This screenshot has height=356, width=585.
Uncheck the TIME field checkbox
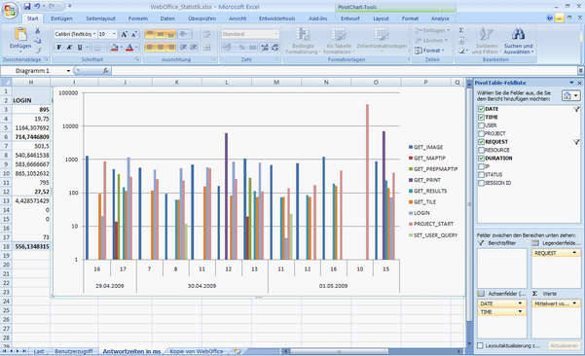click(481, 117)
